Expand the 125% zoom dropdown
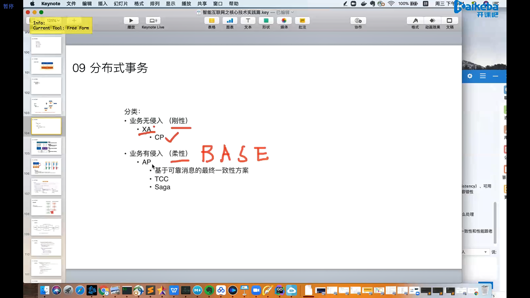 click(54, 20)
